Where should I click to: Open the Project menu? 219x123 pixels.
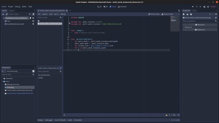(x=11, y=6)
